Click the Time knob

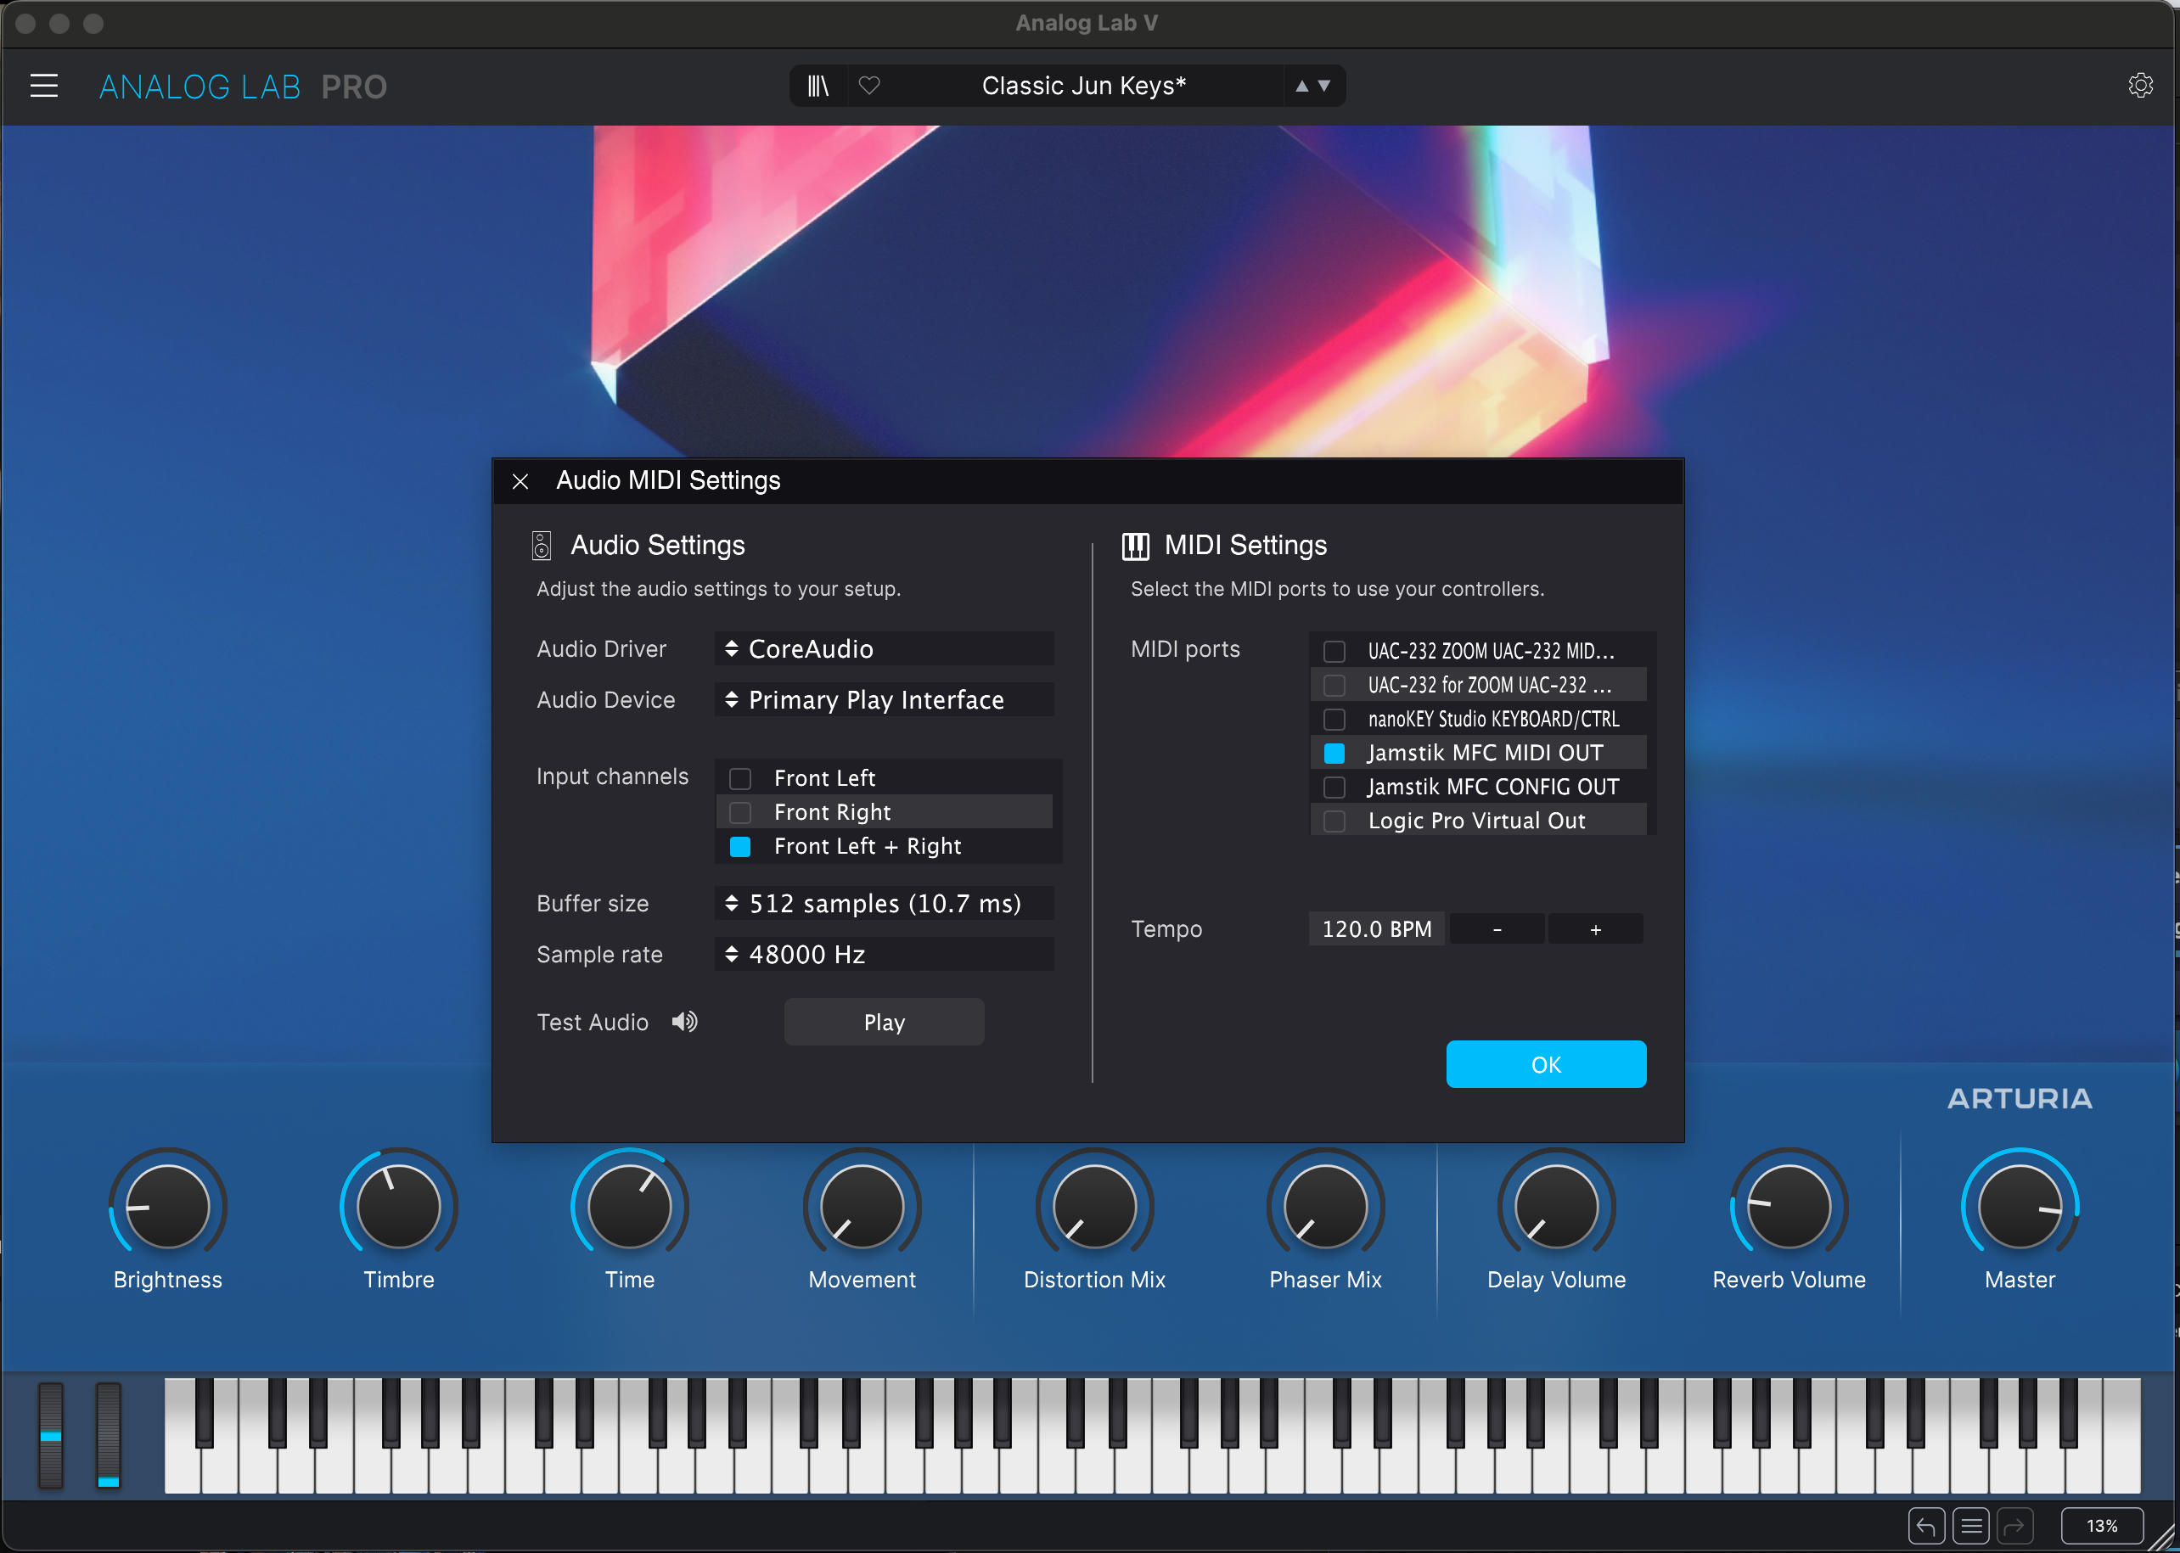tap(629, 1206)
